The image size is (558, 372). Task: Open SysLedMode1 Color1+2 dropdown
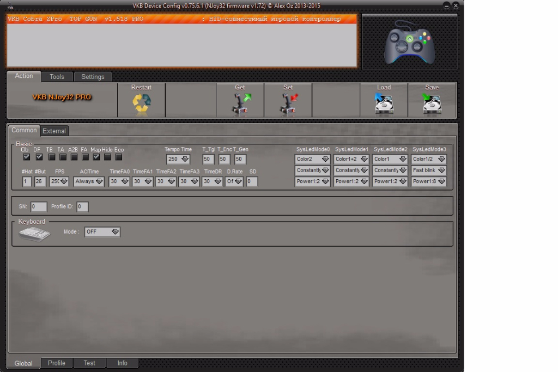tap(351, 159)
